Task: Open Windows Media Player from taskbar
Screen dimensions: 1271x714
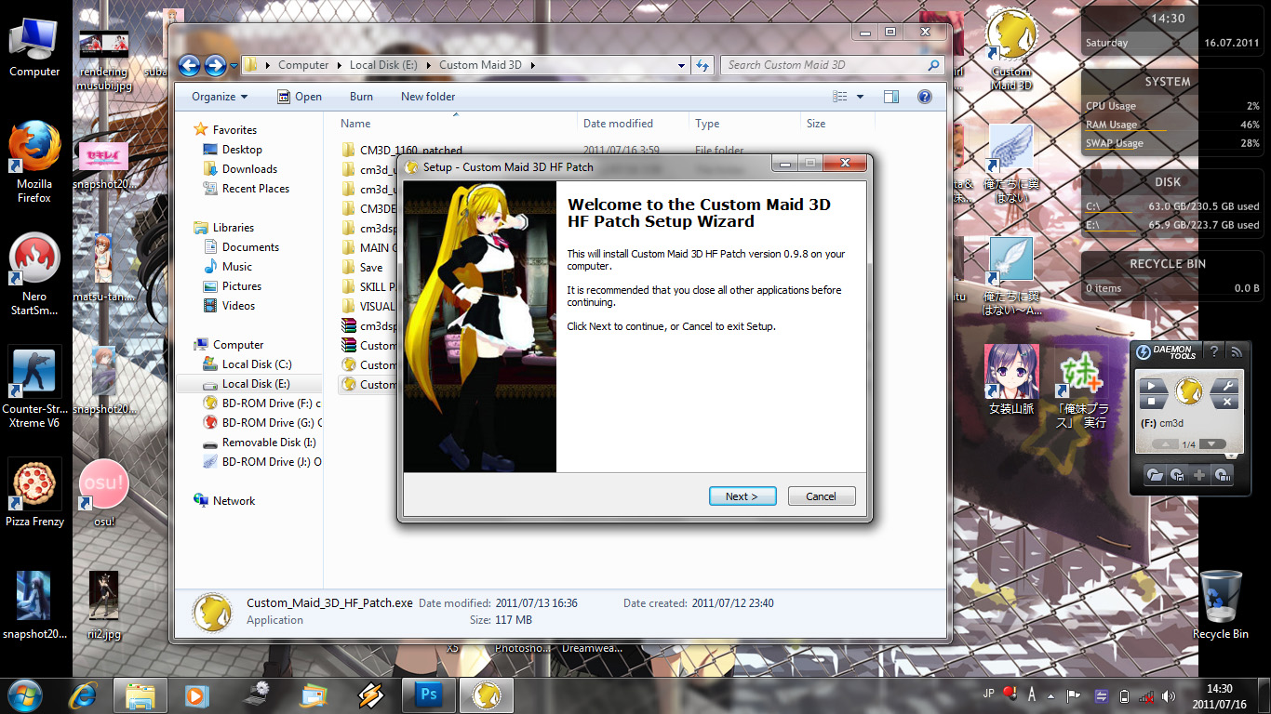Action: tap(195, 694)
